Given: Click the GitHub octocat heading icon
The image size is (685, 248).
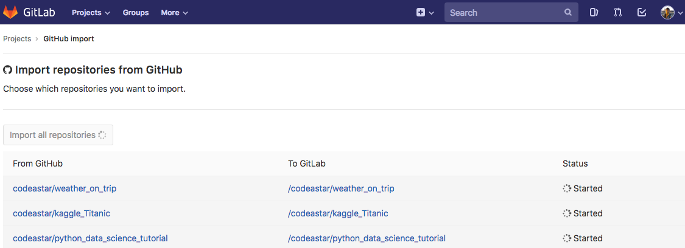Looking at the screenshot, I should pyautogui.click(x=8, y=70).
